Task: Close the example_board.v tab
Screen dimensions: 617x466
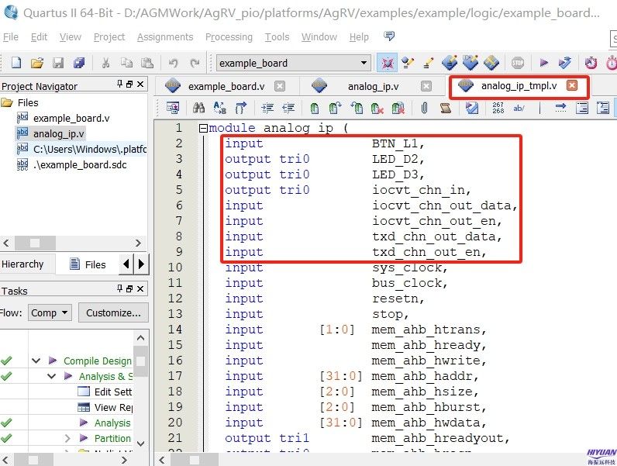Action: (279, 86)
